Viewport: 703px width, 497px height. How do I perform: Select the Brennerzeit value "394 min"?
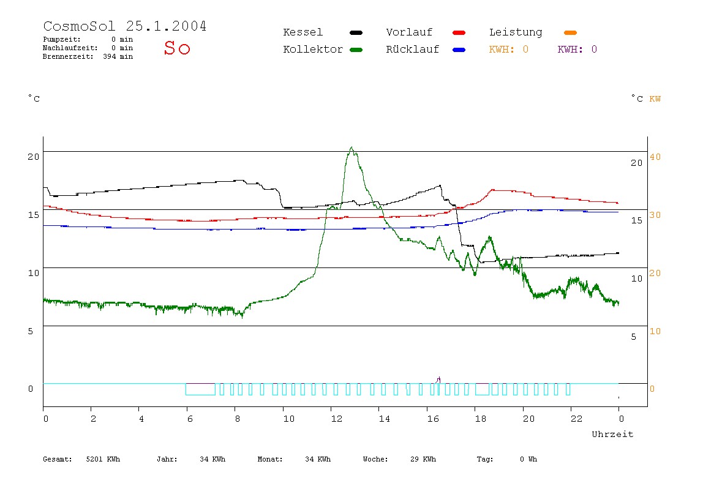[118, 56]
